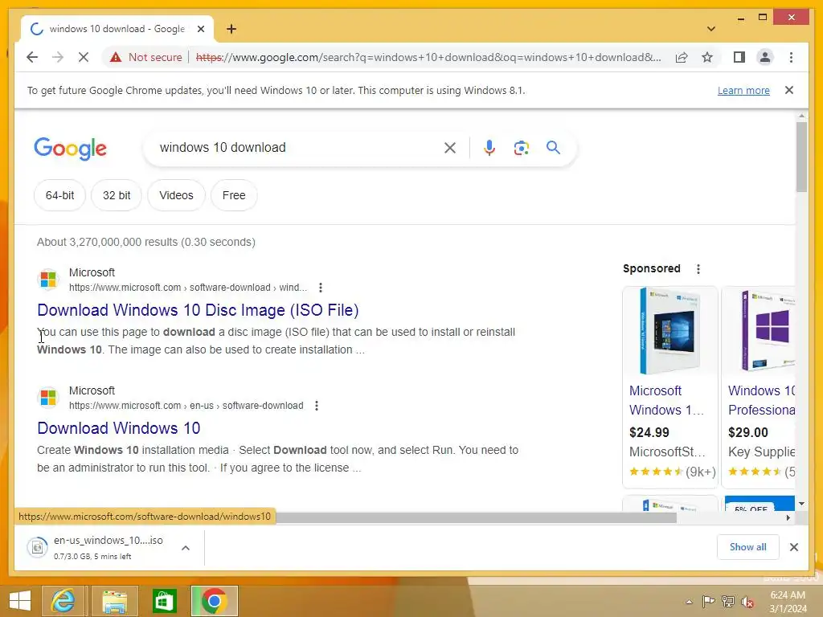Filter results with 32 bit chip
Image resolution: width=823 pixels, height=617 pixels.
tap(117, 195)
